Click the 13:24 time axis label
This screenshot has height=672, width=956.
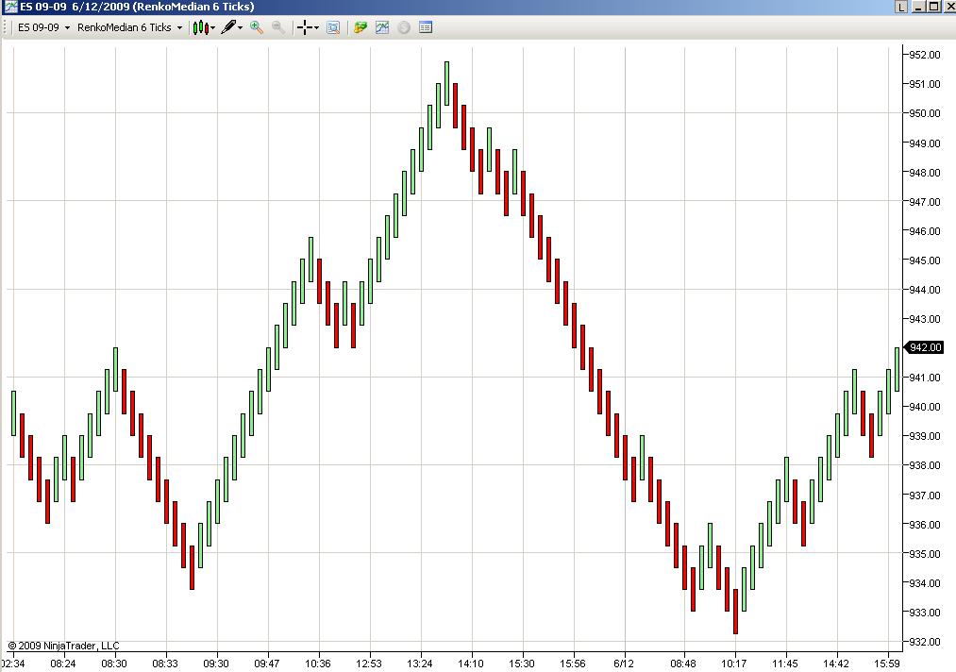coord(419,664)
